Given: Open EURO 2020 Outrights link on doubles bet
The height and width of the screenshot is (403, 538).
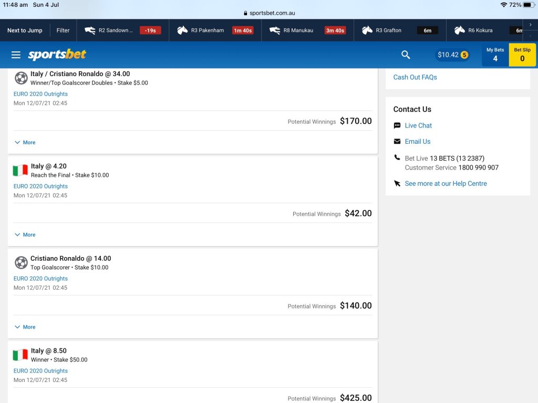Looking at the screenshot, I should pos(40,94).
